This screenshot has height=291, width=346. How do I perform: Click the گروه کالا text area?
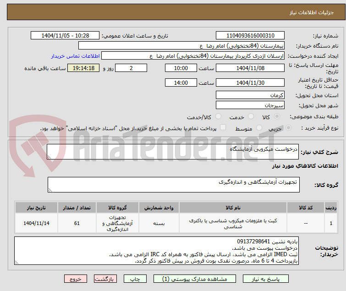point(174,185)
